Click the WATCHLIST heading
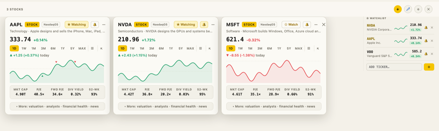The image size is (439, 131). point(376,18)
